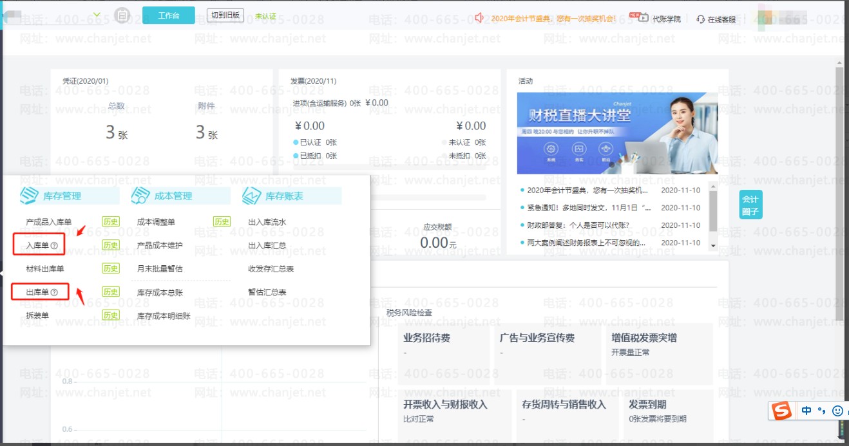Click the Sogou input method S icon

[782, 411]
